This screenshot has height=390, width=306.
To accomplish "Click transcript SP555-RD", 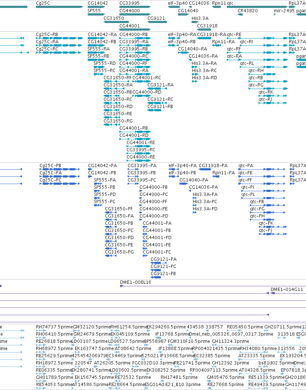I will tap(105, 63).
